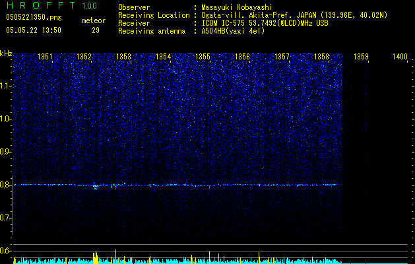This screenshot has width=415, height=264.
Task: Click the 1.1 kHz axis label
Action: click(x=6, y=86)
